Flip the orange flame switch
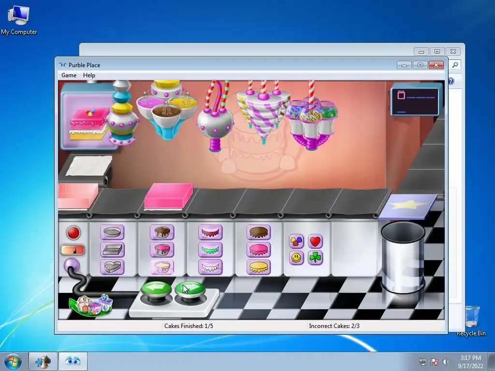This screenshot has height=371, width=495. pyautogui.click(x=73, y=250)
